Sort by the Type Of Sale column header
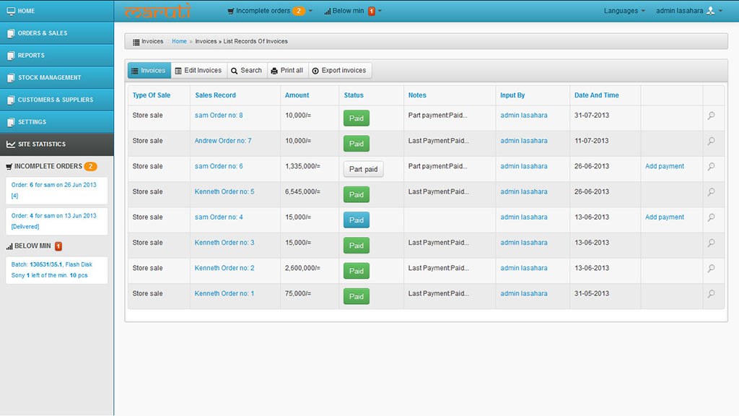Viewport: 739px width, 416px height. tap(152, 95)
